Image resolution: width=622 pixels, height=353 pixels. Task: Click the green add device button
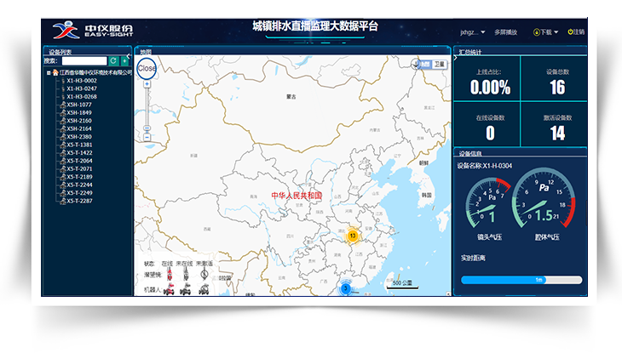point(125,61)
